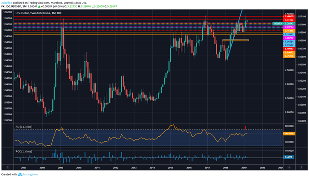Select the orange RSI value tag 60.5556

pyautogui.click(x=289, y=133)
